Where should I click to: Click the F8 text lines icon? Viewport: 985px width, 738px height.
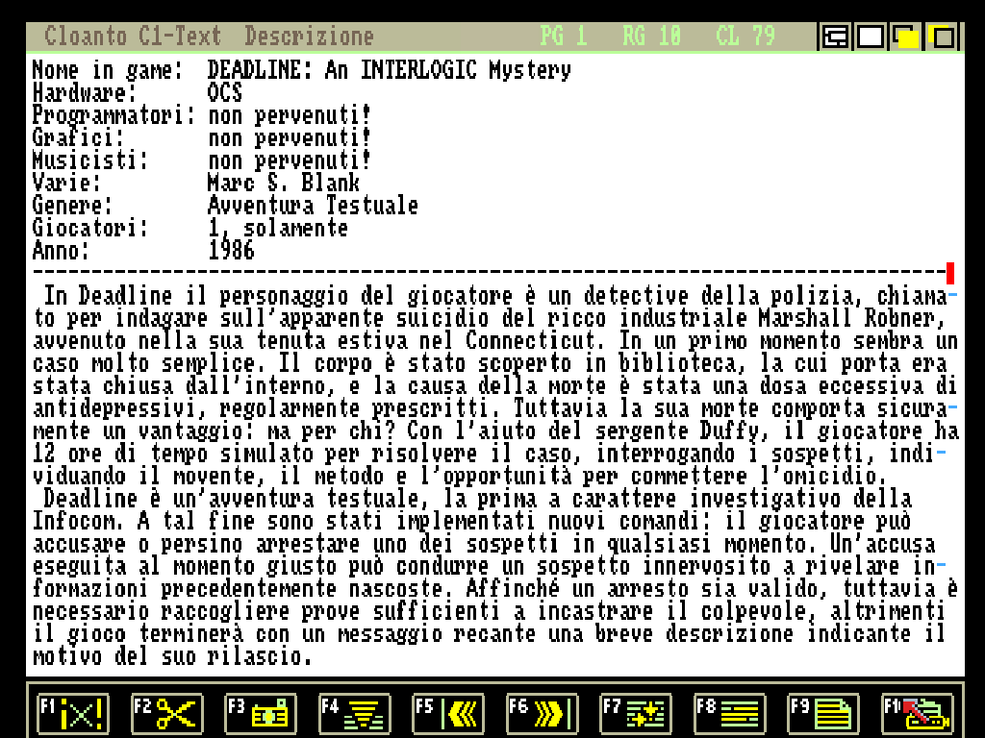click(730, 714)
